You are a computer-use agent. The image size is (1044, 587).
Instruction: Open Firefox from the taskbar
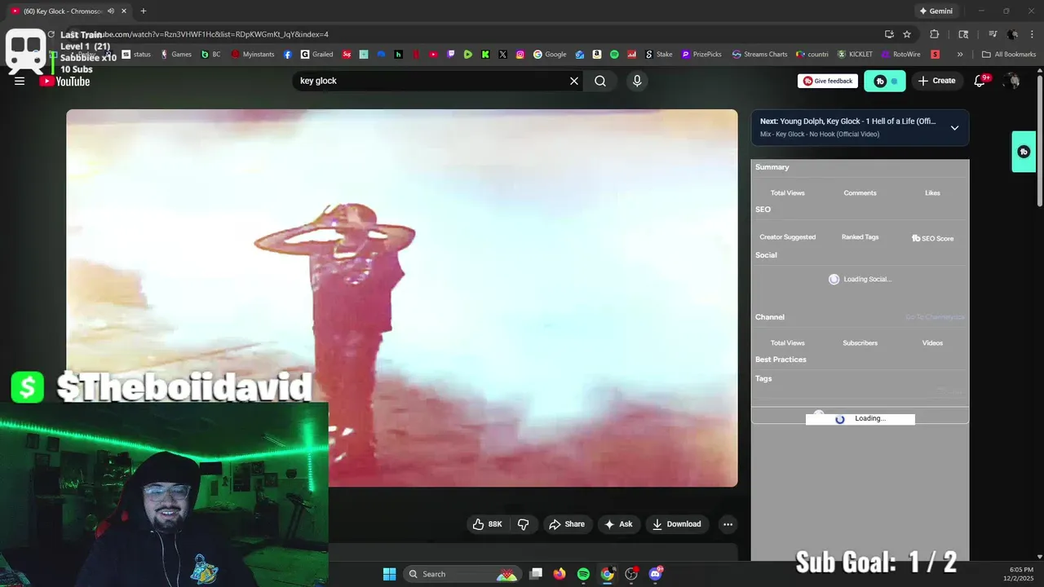(x=560, y=574)
